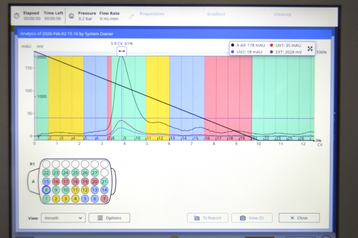Select vessel 8 in the rack
Screen dimensions: 358x238
(46, 190)
